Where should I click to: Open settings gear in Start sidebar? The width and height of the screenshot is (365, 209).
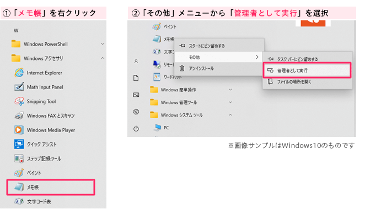(x=136, y=112)
